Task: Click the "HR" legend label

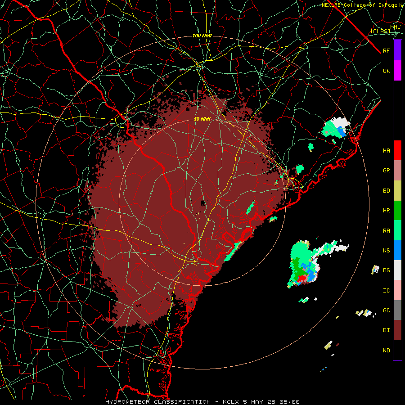Action: [x=386, y=211]
